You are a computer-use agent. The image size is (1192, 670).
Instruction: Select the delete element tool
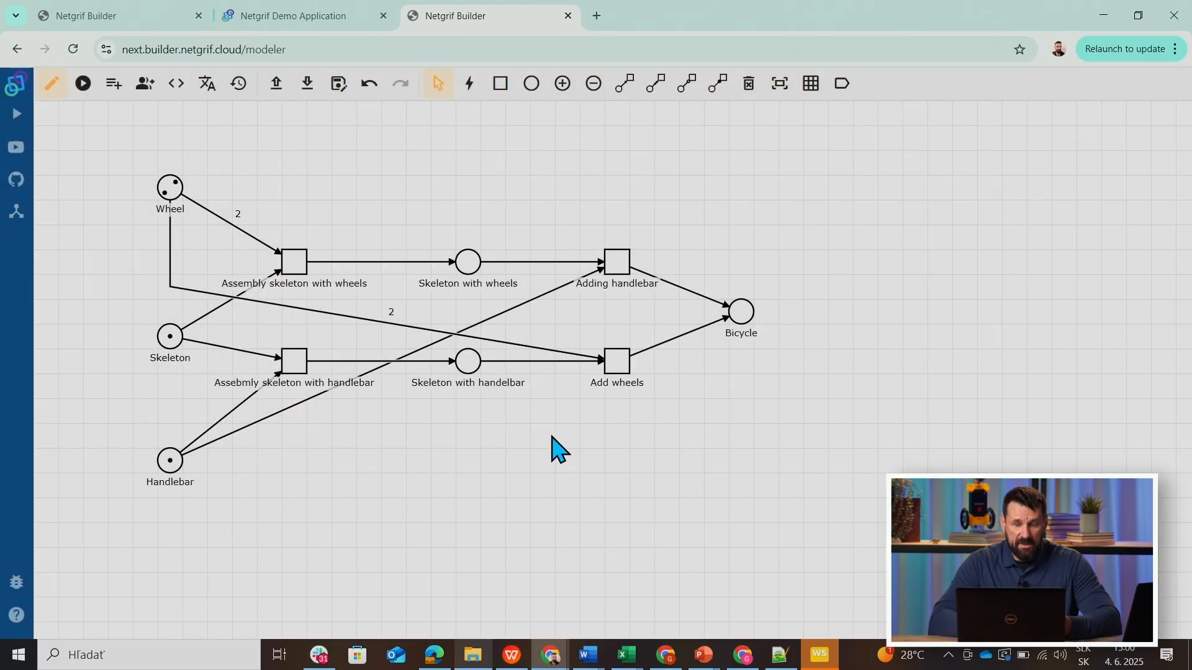click(748, 83)
